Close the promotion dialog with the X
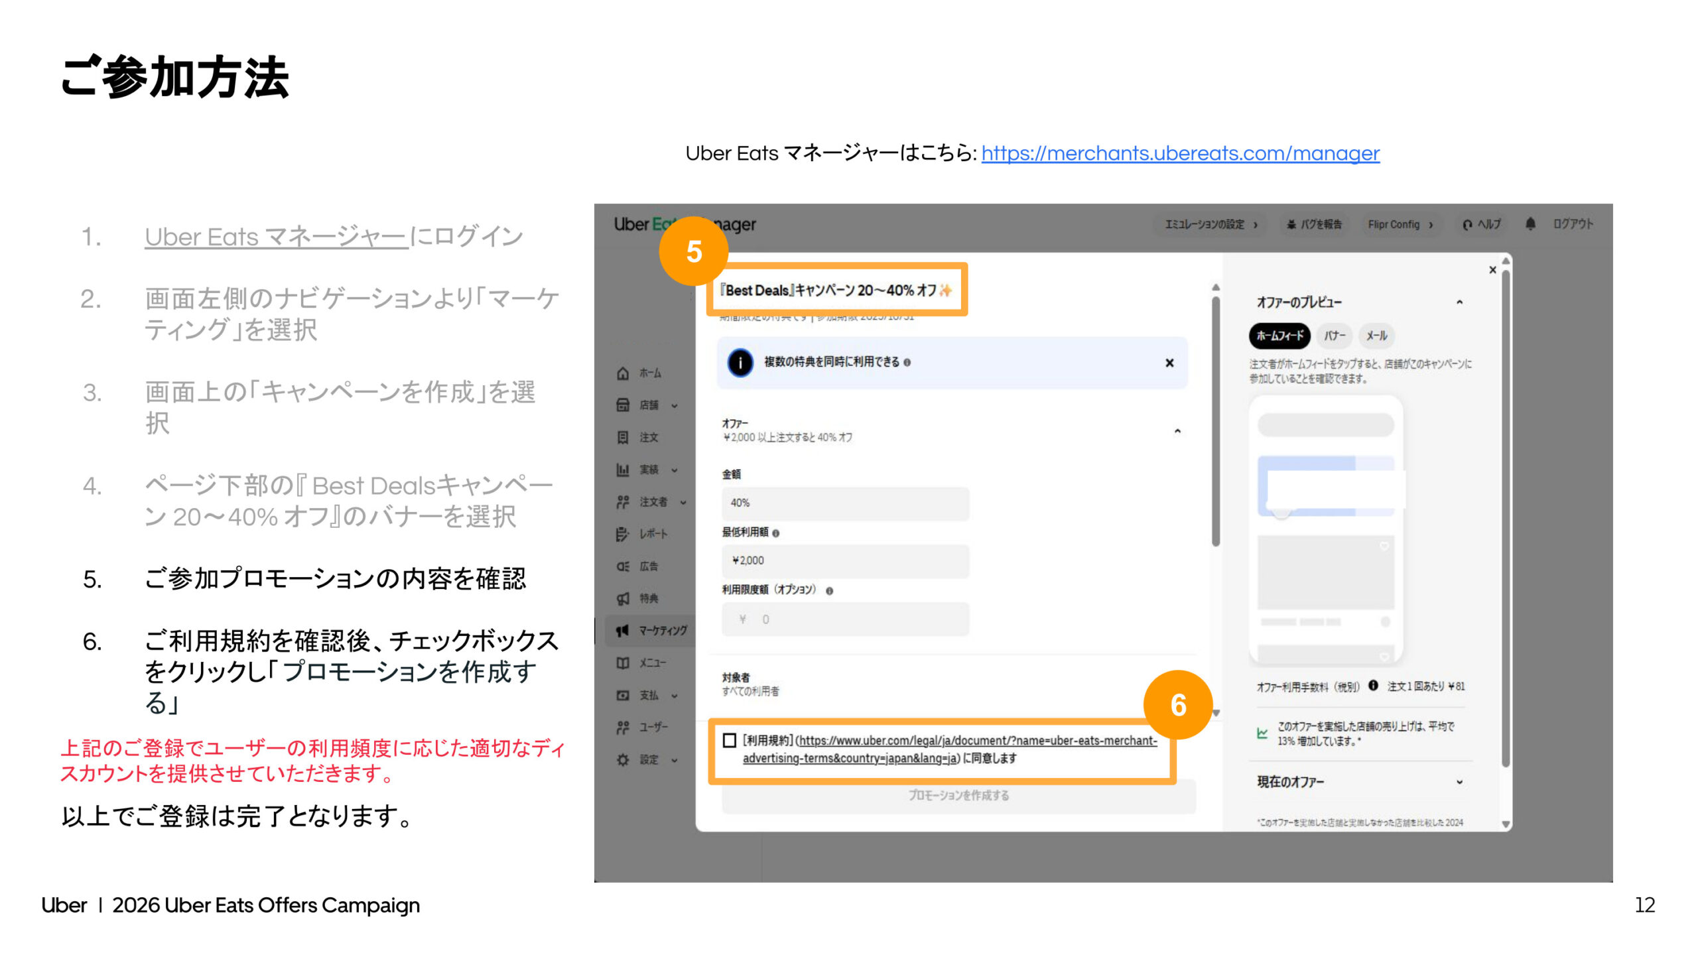The height and width of the screenshot is (955, 1698). click(1492, 270)
